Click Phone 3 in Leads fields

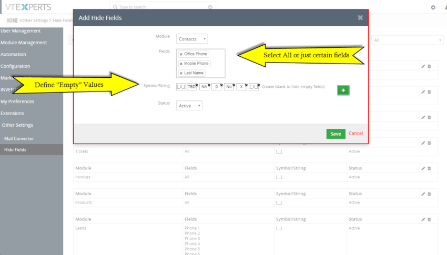click(x=192, y=239)
